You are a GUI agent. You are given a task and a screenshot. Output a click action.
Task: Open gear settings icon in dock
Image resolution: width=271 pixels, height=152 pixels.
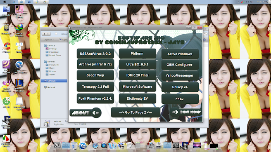[x=57, y=146]
